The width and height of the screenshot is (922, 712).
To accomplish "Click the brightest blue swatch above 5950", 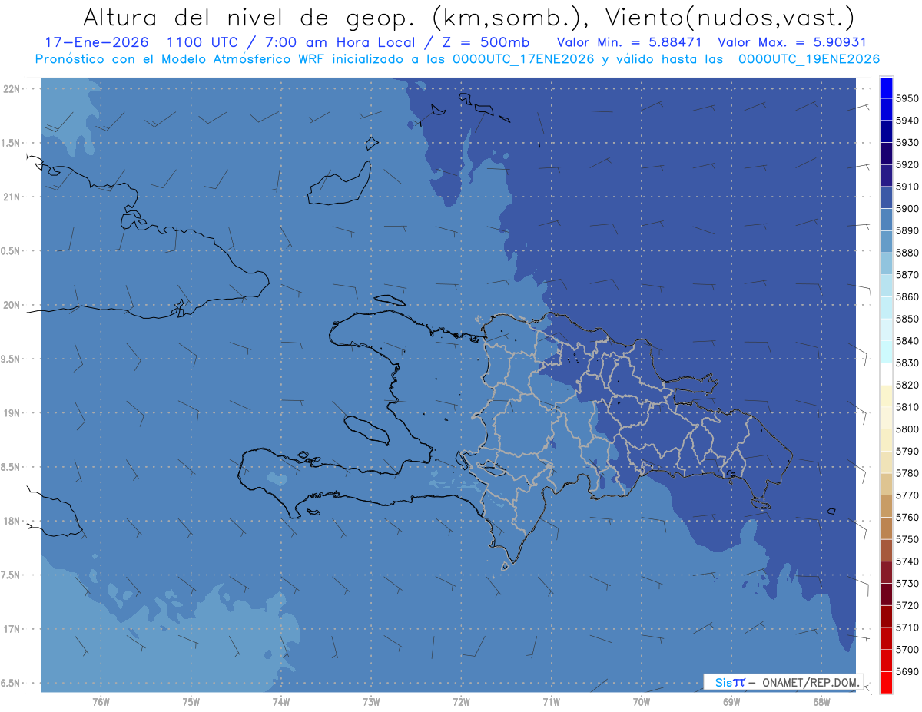I will coord(886,88).
